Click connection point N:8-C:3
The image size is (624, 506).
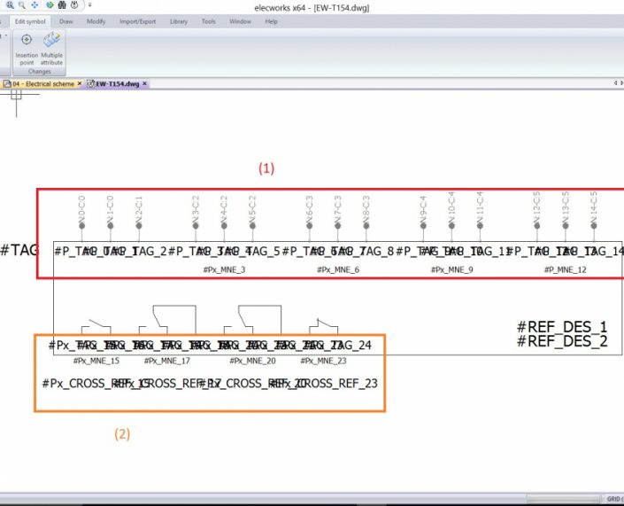[x=366, y=226]
